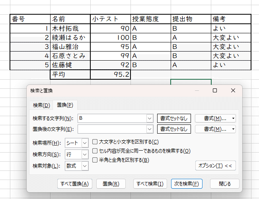Select the average value 95.2 cell
The image size is (259, 199).
point(111,75)
